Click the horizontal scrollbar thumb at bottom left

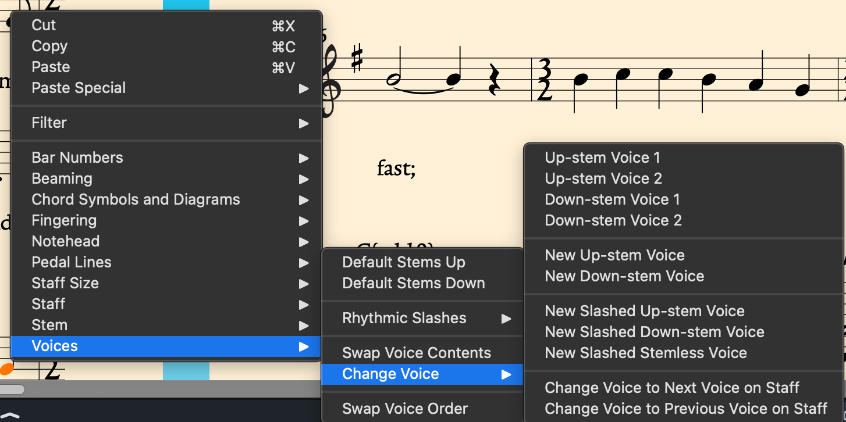[12, 389]
